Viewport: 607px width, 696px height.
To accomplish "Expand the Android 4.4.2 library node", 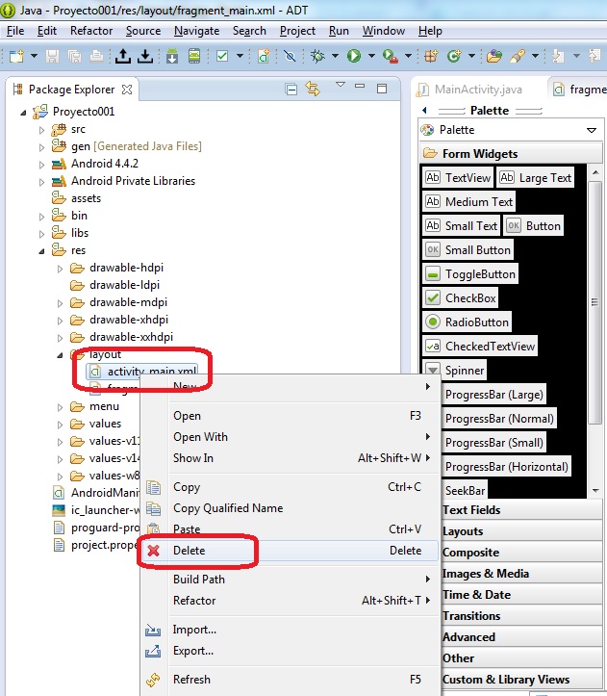I will (x=41, y=165).
